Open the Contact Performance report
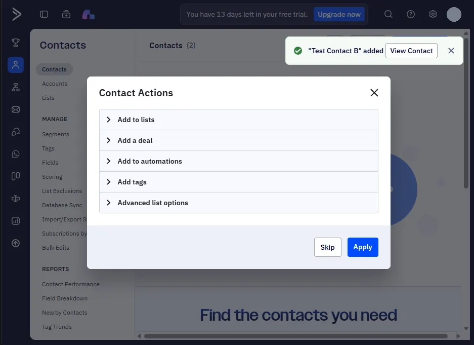This screenshot has height=345, width=474. coord(71,284)
